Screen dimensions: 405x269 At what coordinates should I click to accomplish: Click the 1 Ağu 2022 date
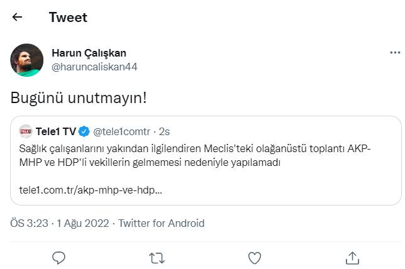pyautogui.click(x=84, y=223)
